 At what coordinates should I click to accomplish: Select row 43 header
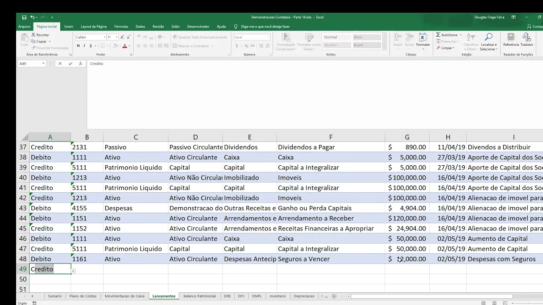pyautogui.click(x=23, y=208)
